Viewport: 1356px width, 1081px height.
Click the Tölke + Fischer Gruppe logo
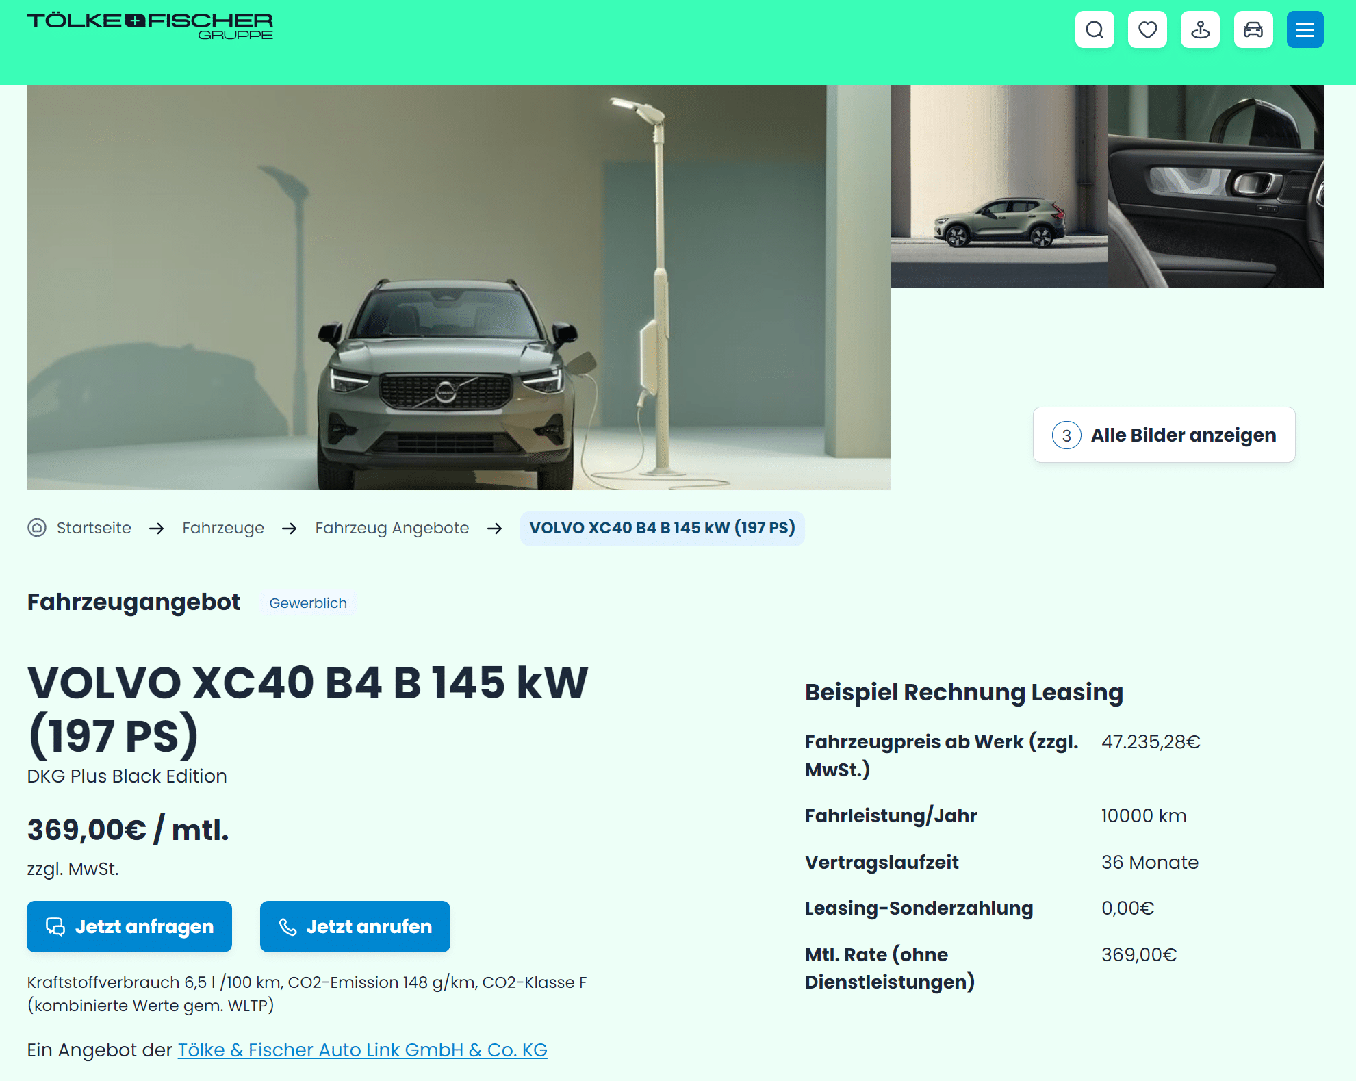click(x=150, y=26)
